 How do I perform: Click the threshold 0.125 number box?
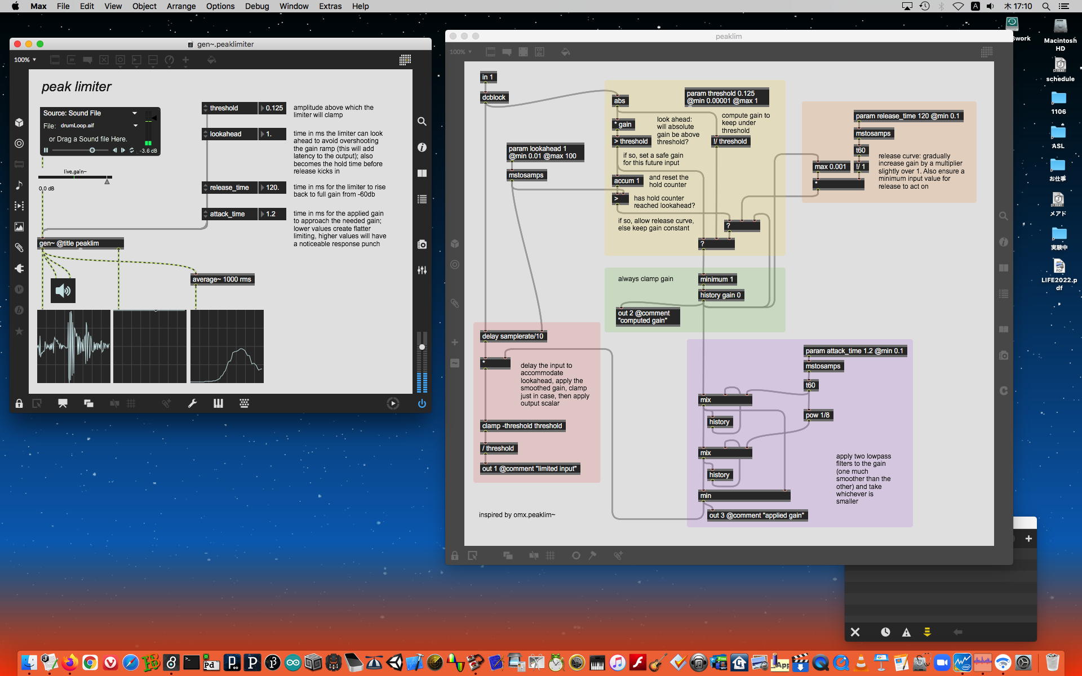[x=274, y=108]
